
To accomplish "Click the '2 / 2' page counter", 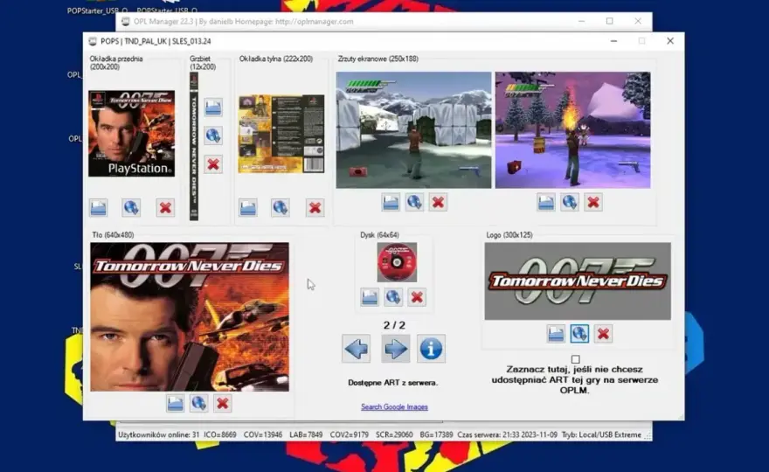I will (394, 325).
